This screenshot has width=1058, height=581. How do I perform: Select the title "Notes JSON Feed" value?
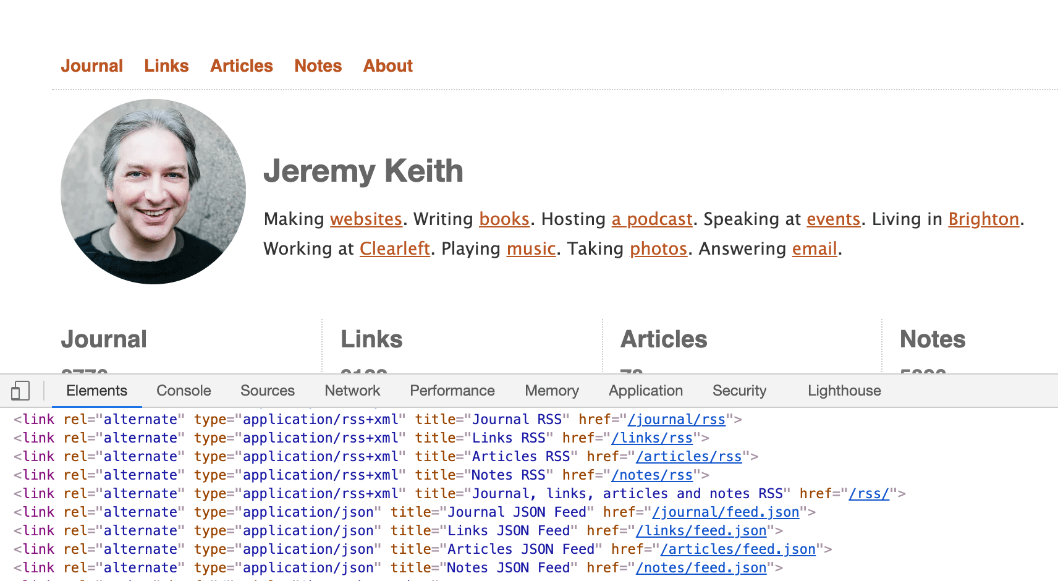click(509, 568)
